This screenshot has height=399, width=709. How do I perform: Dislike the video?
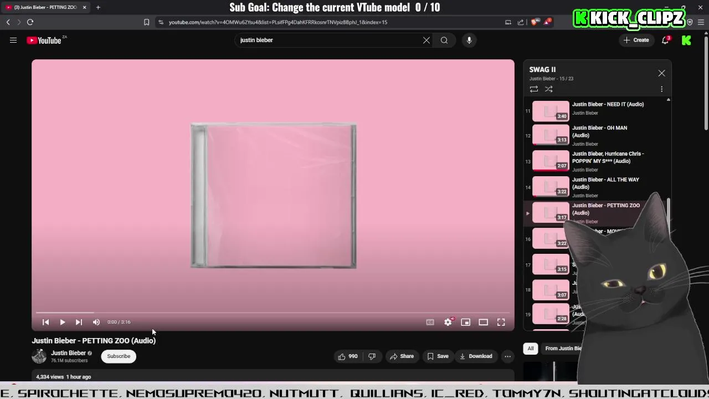click(x=372, y=356)
